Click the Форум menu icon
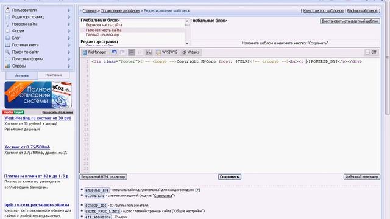This screenshot has width=390, height=219. tap(8, 31)
